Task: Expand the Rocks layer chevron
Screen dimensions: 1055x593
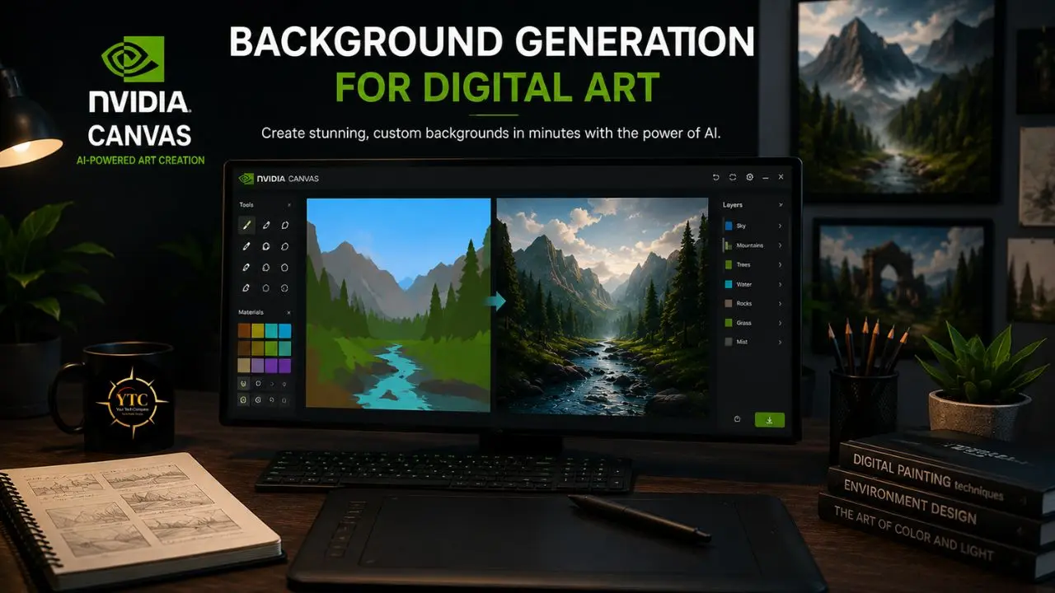Action: click(x=780, y=303)
